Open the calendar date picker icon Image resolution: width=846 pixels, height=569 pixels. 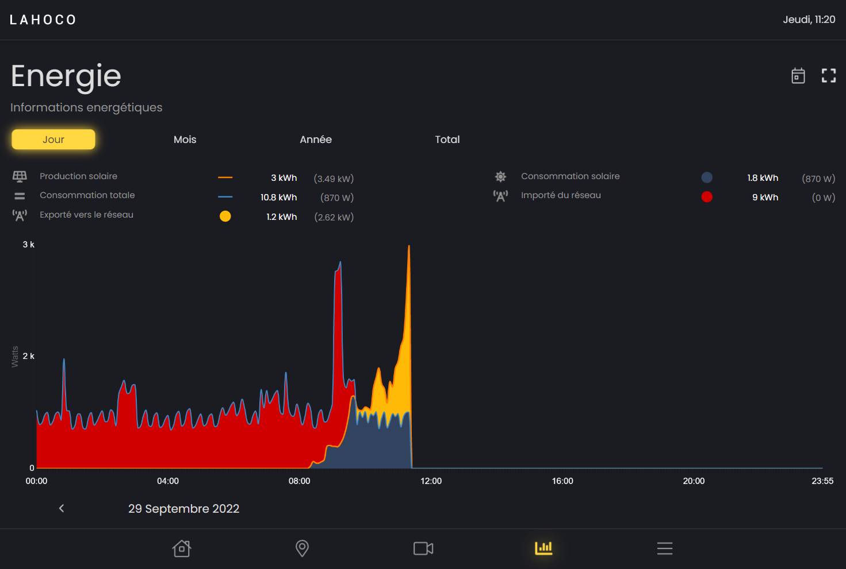click(x=798, y=76)
